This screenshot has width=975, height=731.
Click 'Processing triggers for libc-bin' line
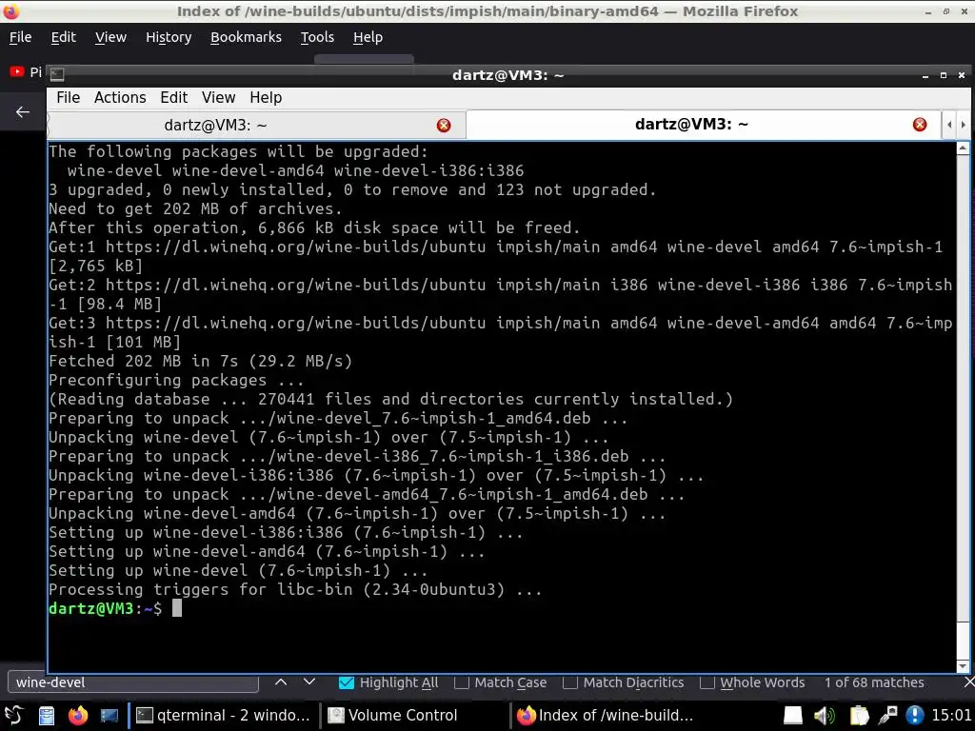tap(295, 590)
